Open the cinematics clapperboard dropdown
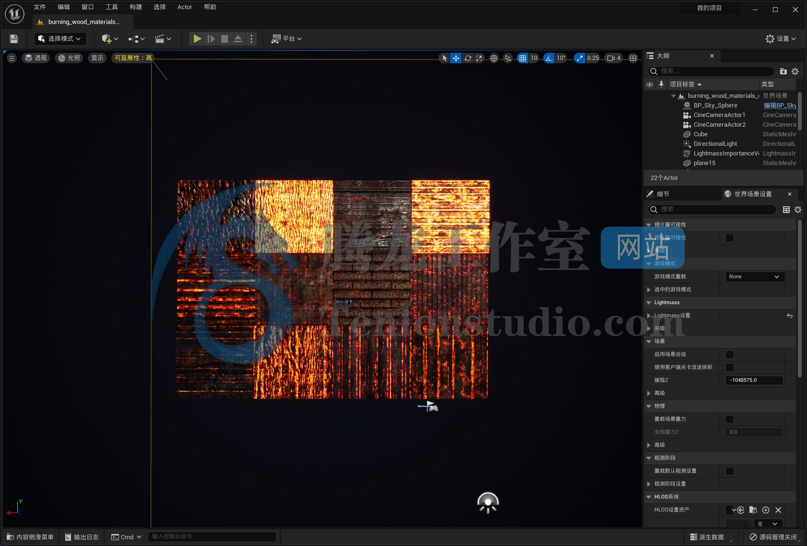 (x=163, y=39)
